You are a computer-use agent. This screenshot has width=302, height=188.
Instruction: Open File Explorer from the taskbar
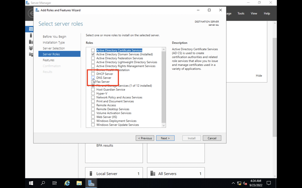[79, 183]
